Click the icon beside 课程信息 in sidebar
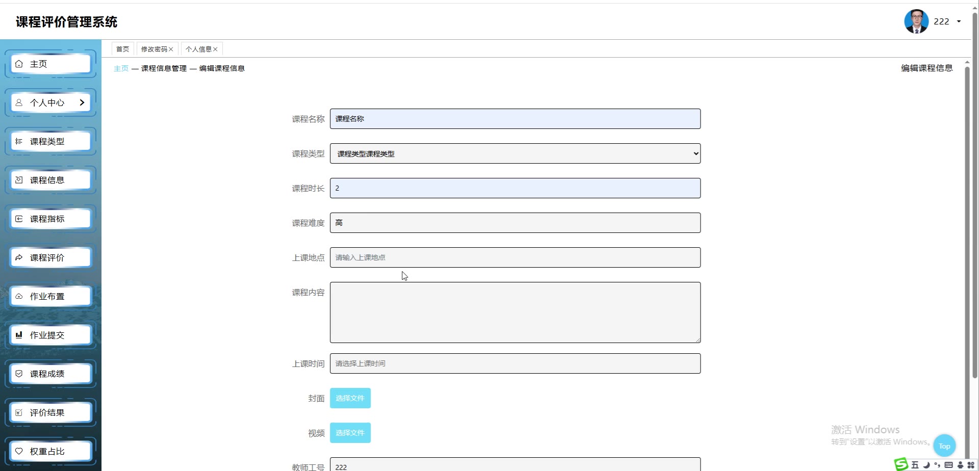979x471 pixels. (x=19, y=180)
